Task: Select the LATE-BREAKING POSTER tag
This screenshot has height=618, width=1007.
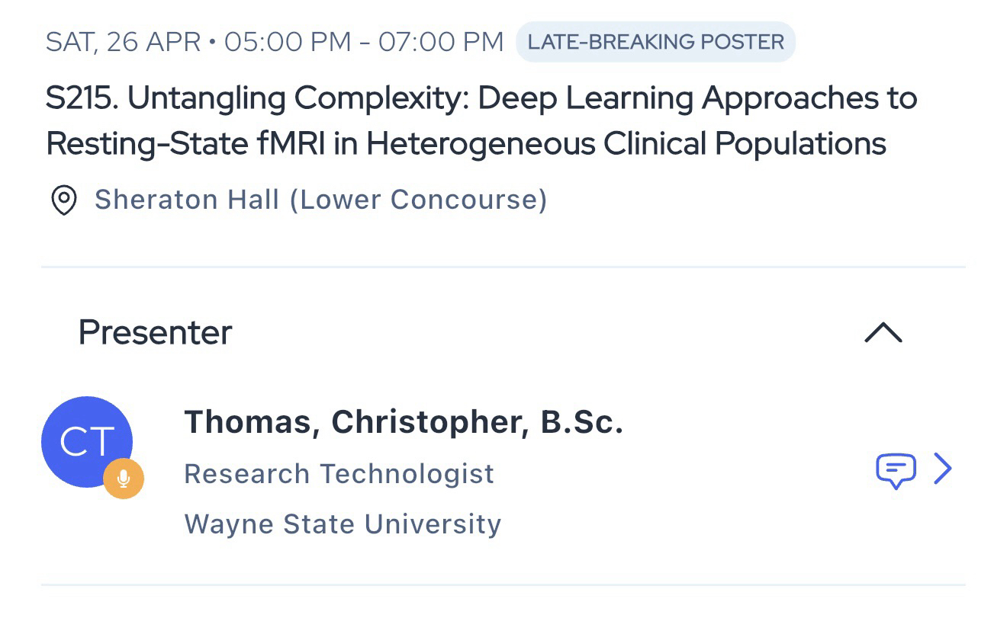Action: point(655,42)
